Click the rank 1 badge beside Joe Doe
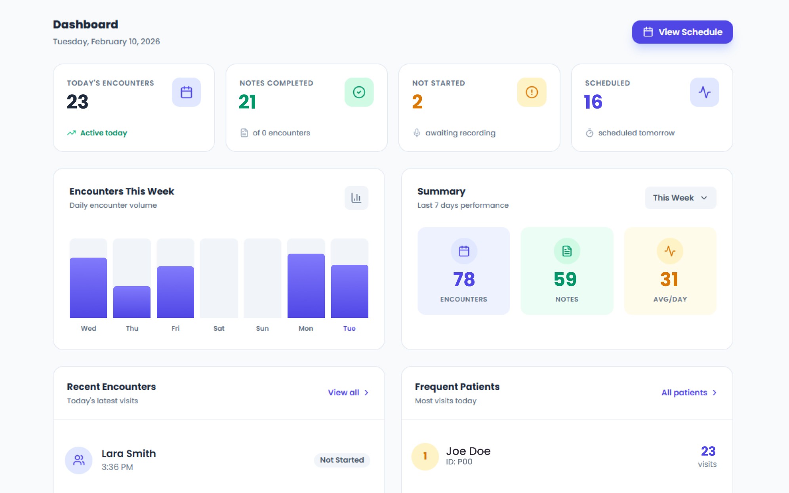This screenshot has height=493, width=789. 425,457
